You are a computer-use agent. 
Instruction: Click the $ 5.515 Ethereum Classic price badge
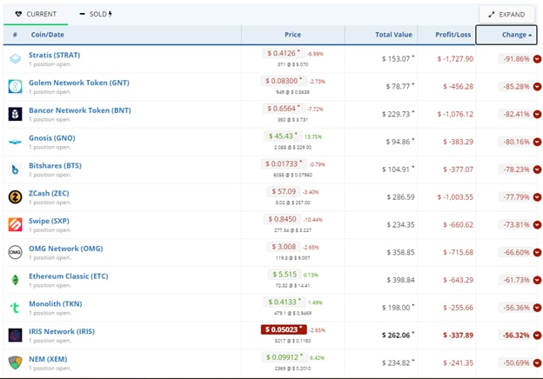[x=285, y=275]
